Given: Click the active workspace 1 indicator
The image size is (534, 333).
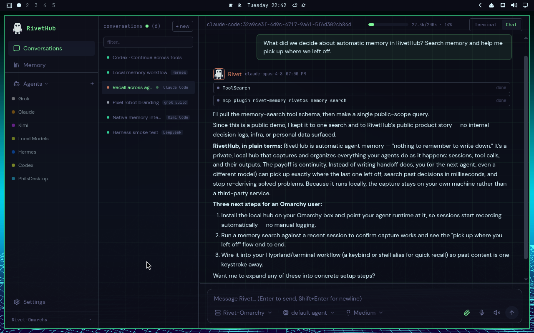Looking at the screenshot, I should click(x=19, y=5).
